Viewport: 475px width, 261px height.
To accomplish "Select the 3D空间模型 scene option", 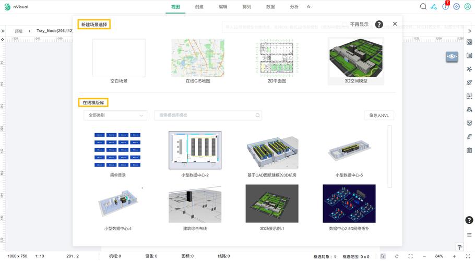I will (x=356, y=61).
